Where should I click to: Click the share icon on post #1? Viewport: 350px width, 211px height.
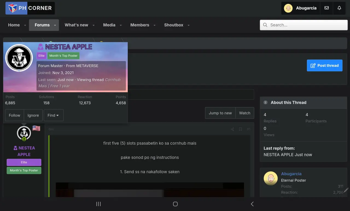click(232, 129)
